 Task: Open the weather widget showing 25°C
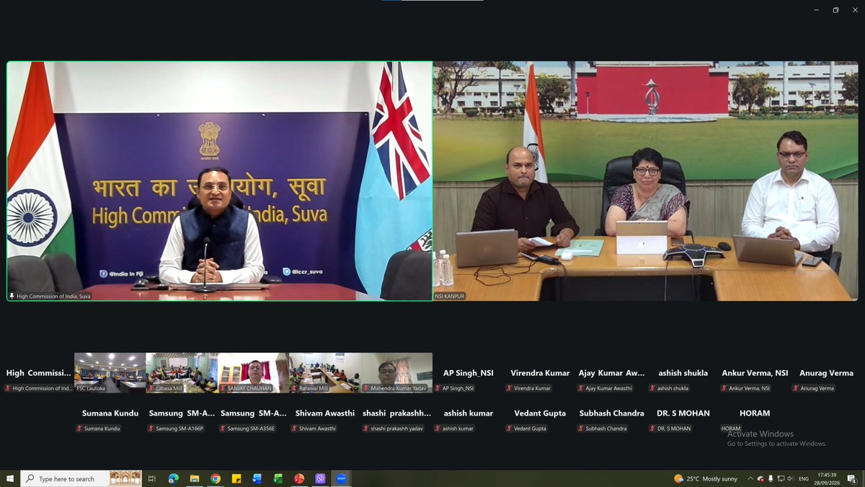(706, 478)
